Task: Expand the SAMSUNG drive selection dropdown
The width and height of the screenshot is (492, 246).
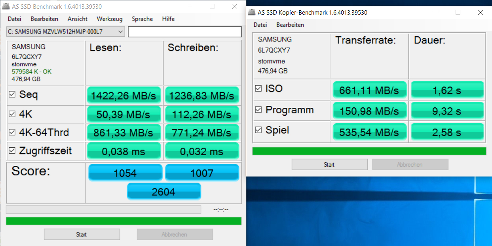Action: point(120,32)
